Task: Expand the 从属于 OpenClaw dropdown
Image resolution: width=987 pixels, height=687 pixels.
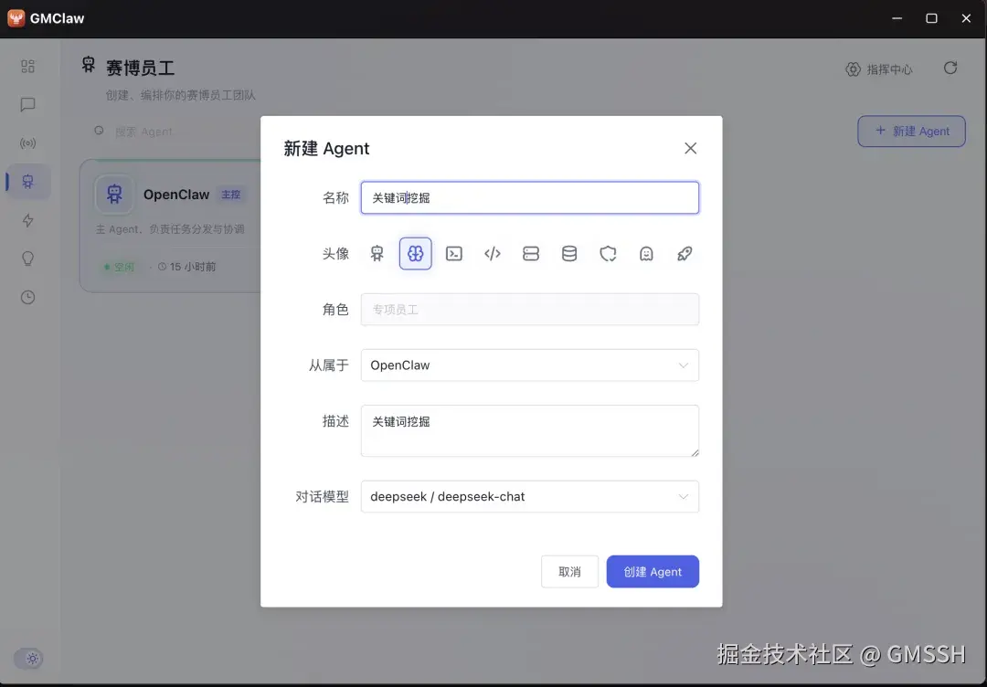Action: [x=530, y=365]
